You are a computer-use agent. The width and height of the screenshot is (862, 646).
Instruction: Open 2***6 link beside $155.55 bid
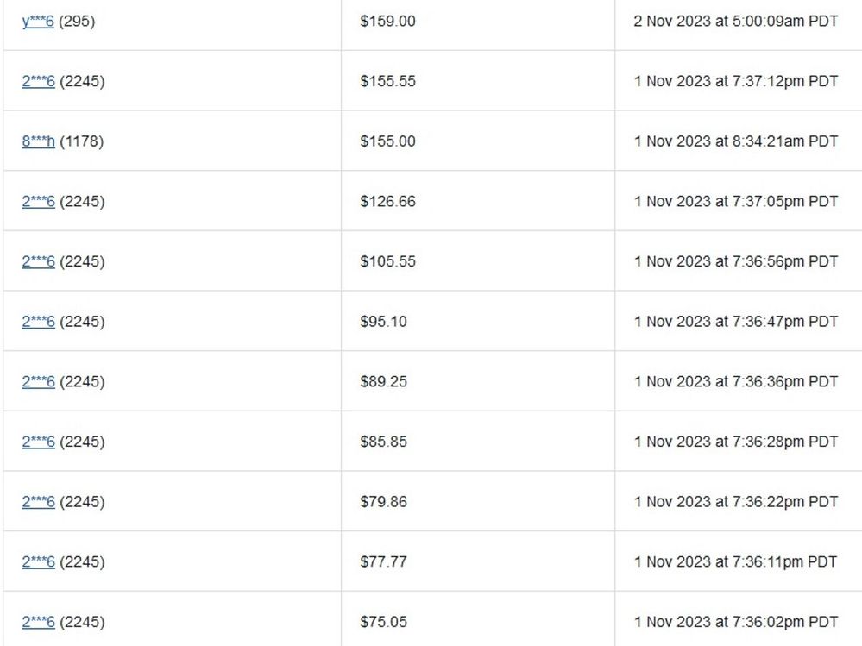(x=38, y=82)
